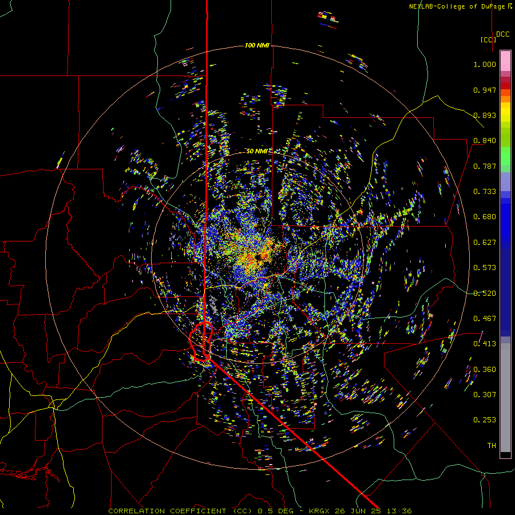
Task: Click the 0.733 scale value
Action: click(485, 192)
